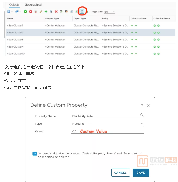Click Cluster Compute Re... in vSan-Cluster5 row
This screenshot has height=182, width=178.
pyautogui.click(x=86, y=40)
